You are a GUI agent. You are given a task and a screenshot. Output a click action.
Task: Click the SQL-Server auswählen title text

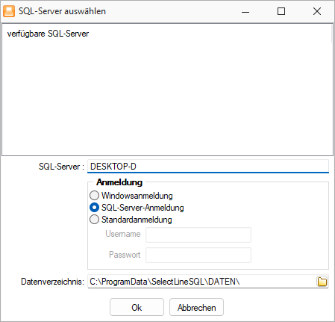click(x=62, y=11)
